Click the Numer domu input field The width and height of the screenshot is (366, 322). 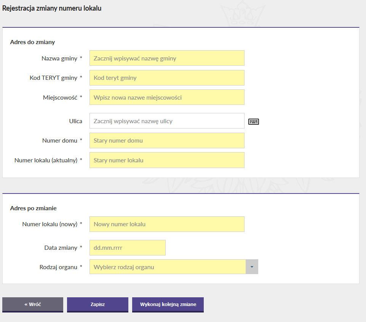(x=167, y=141)
